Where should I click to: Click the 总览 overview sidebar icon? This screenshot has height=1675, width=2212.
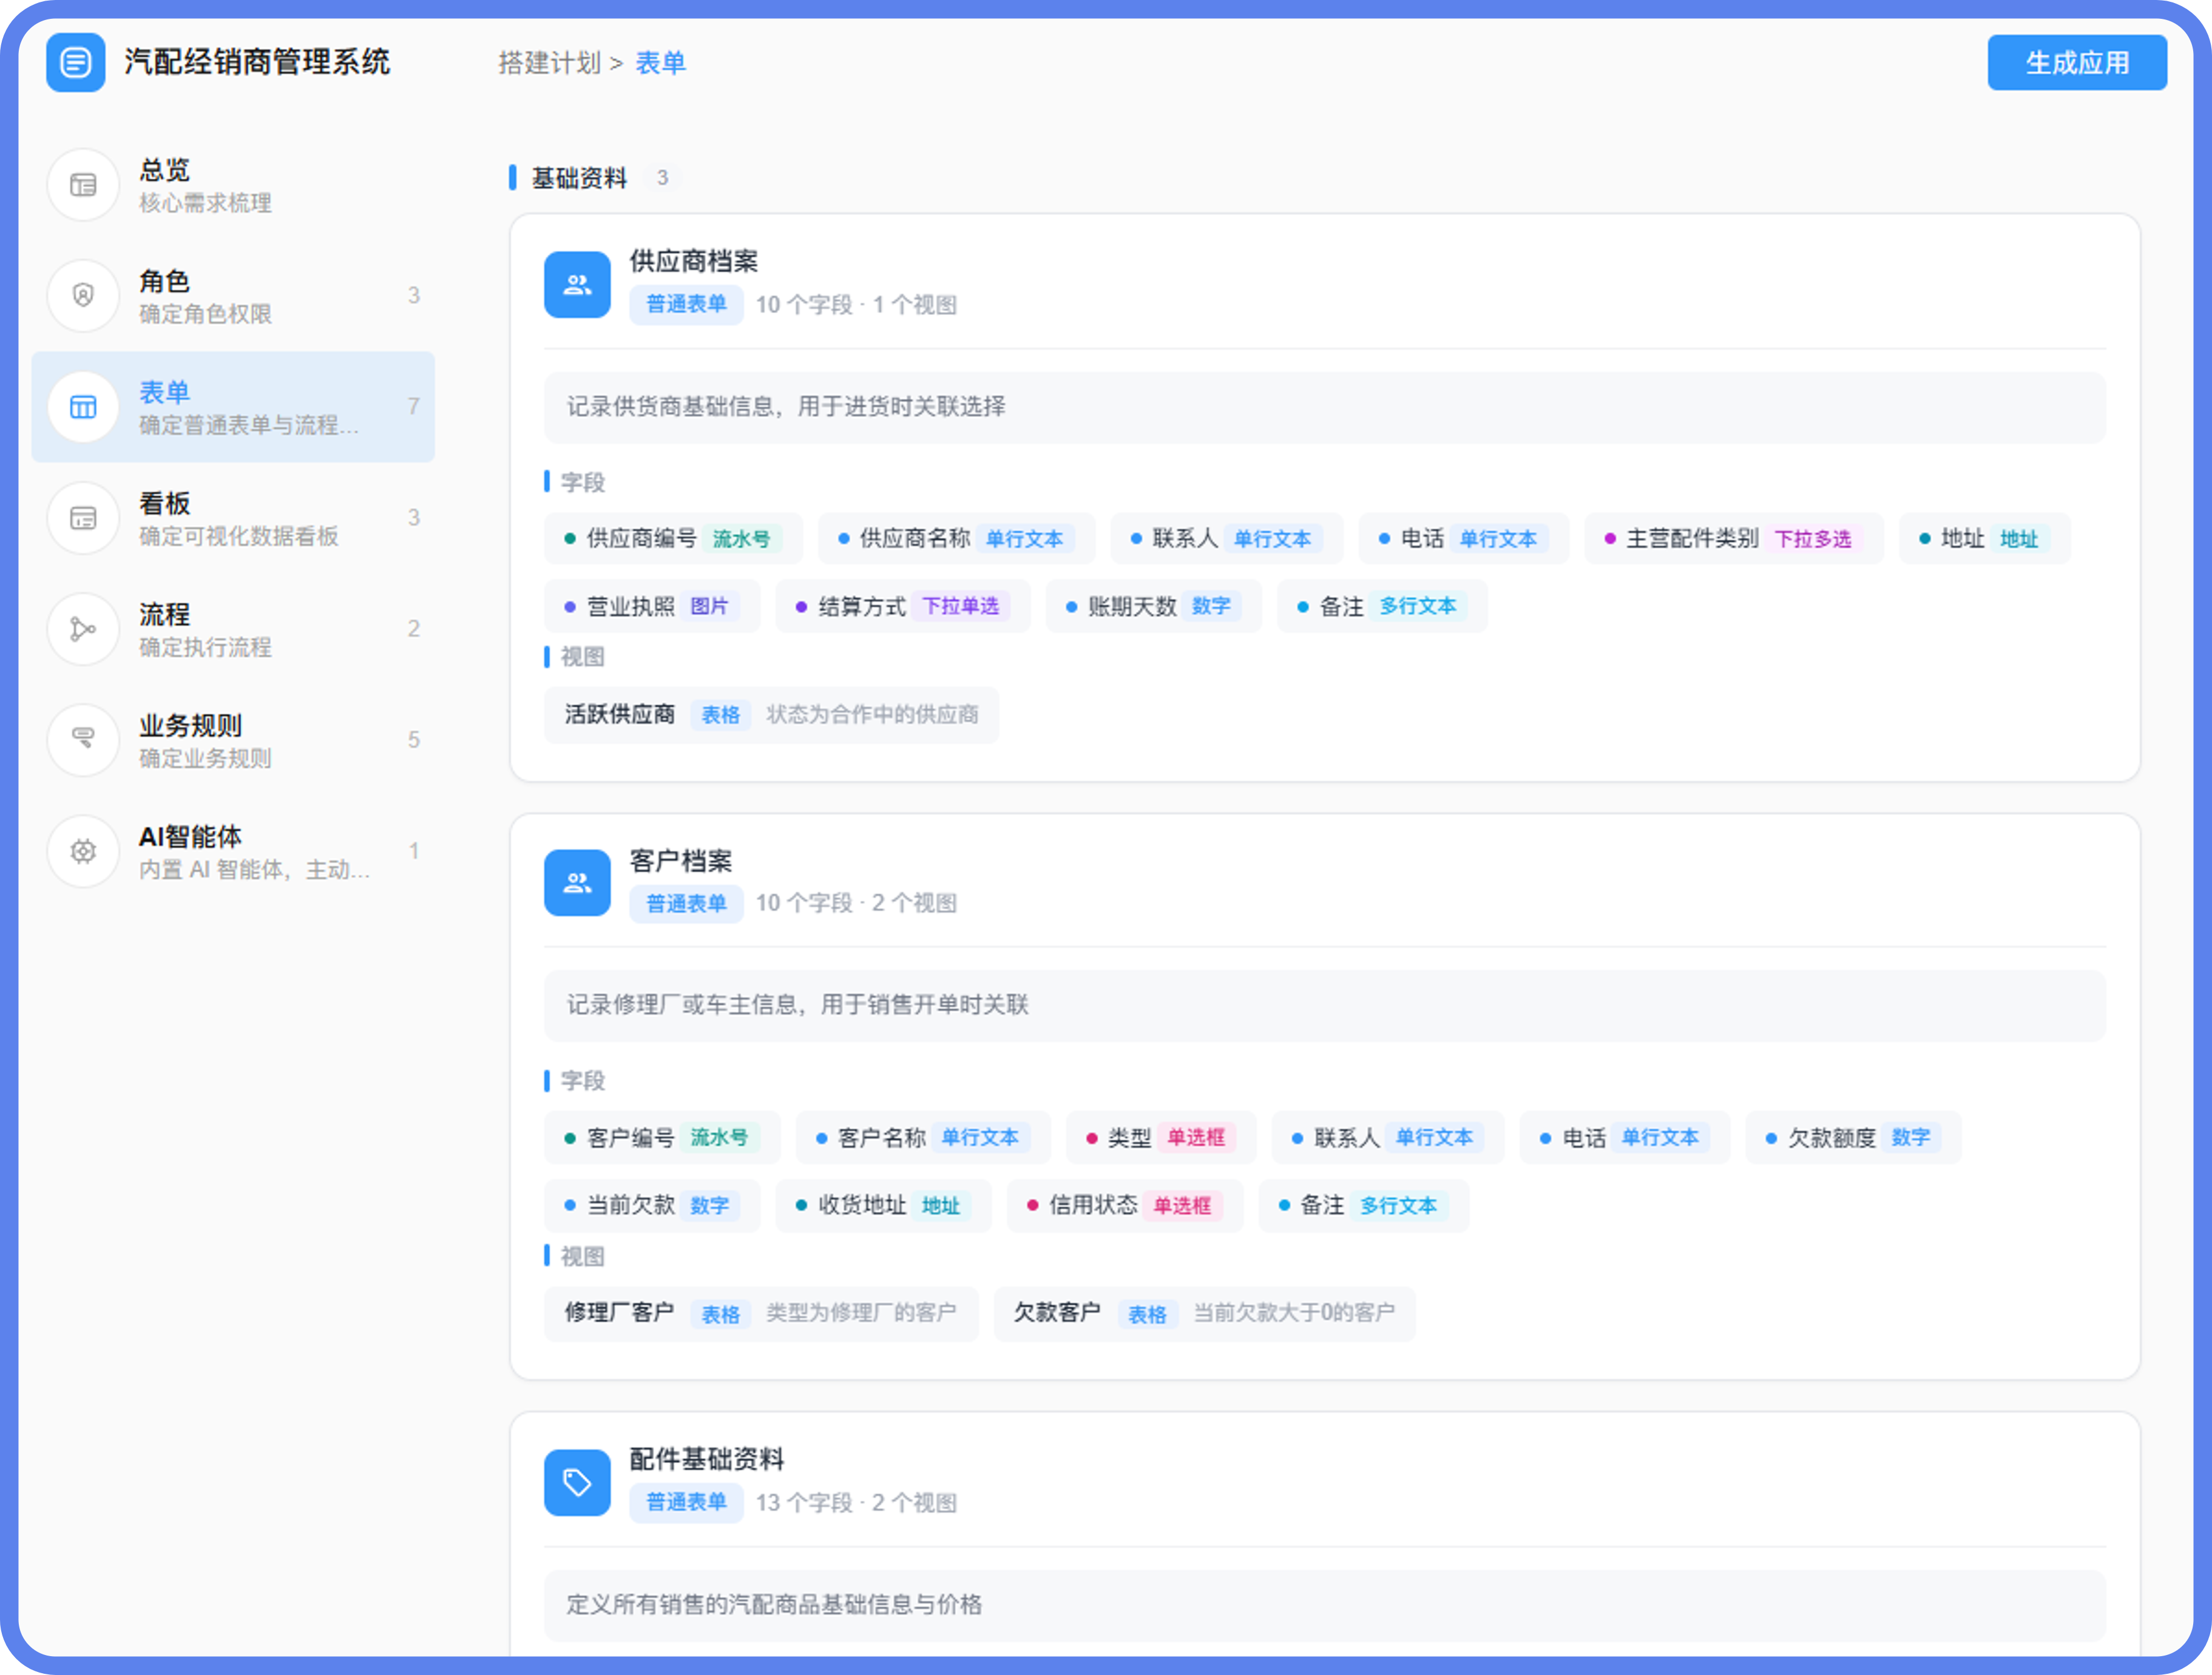83,185
